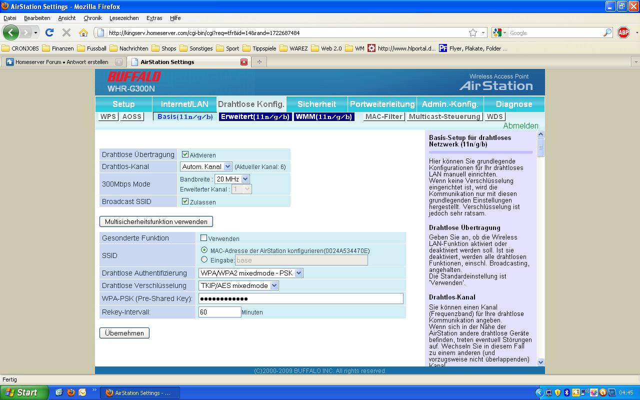
Task: Stop loading with the X toolbar button
Action: click(66, 32)
